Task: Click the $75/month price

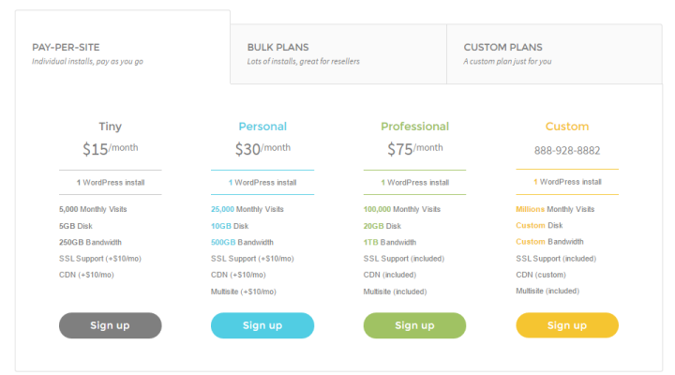Action: 415,149
